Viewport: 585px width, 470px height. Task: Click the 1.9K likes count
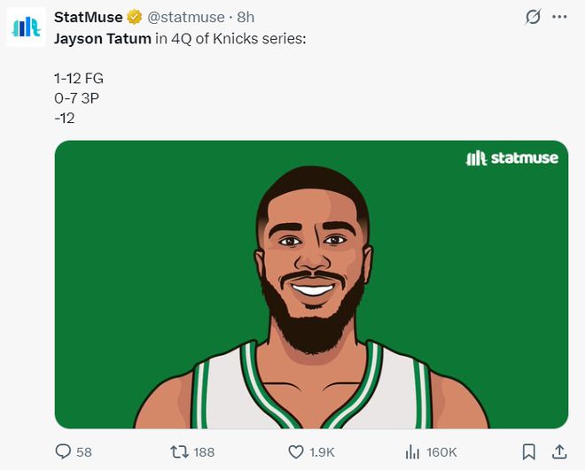(x=322, y=452)
